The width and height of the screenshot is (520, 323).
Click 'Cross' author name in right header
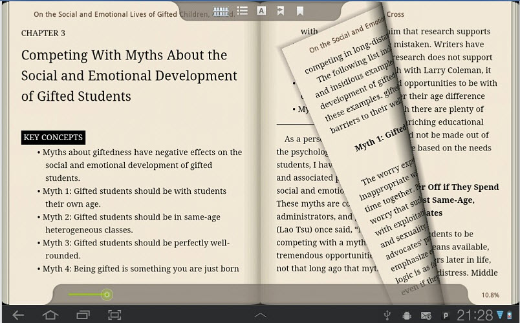[x=395, y=14]
